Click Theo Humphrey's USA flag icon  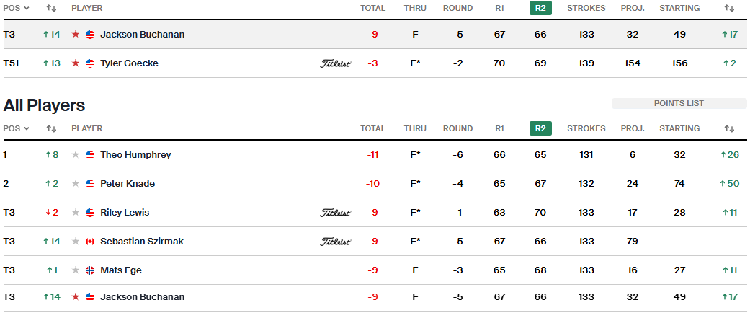(x=90, y=155)
